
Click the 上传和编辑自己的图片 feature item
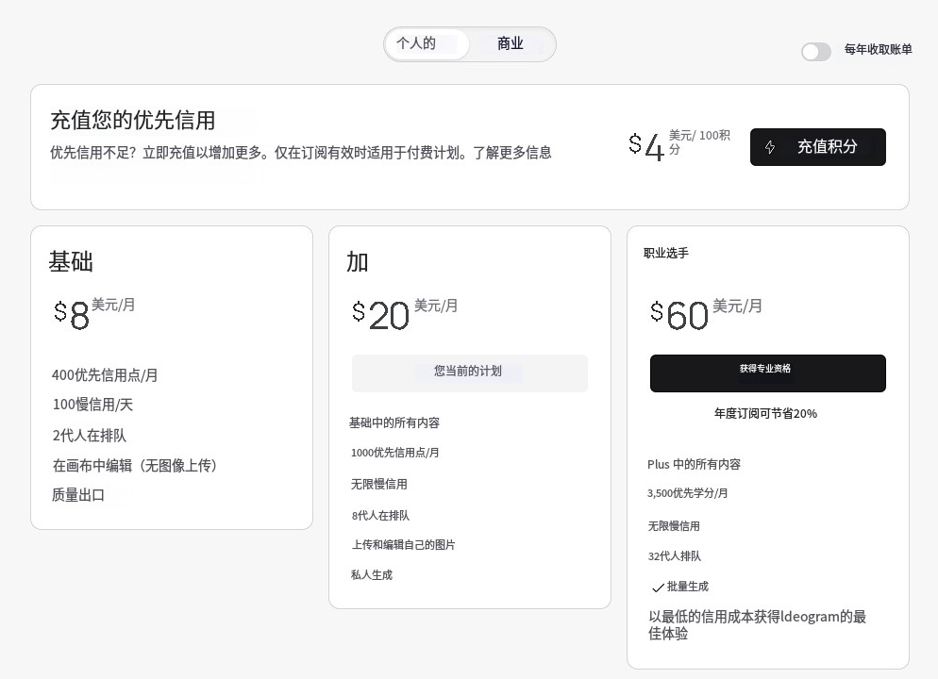(x=404, y=545)
